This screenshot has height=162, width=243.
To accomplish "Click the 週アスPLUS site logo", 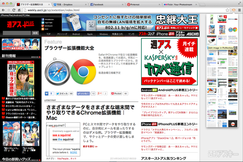I will click(x=21, y=24).
